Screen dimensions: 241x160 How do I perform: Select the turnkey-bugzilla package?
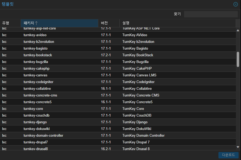(36, 62)
